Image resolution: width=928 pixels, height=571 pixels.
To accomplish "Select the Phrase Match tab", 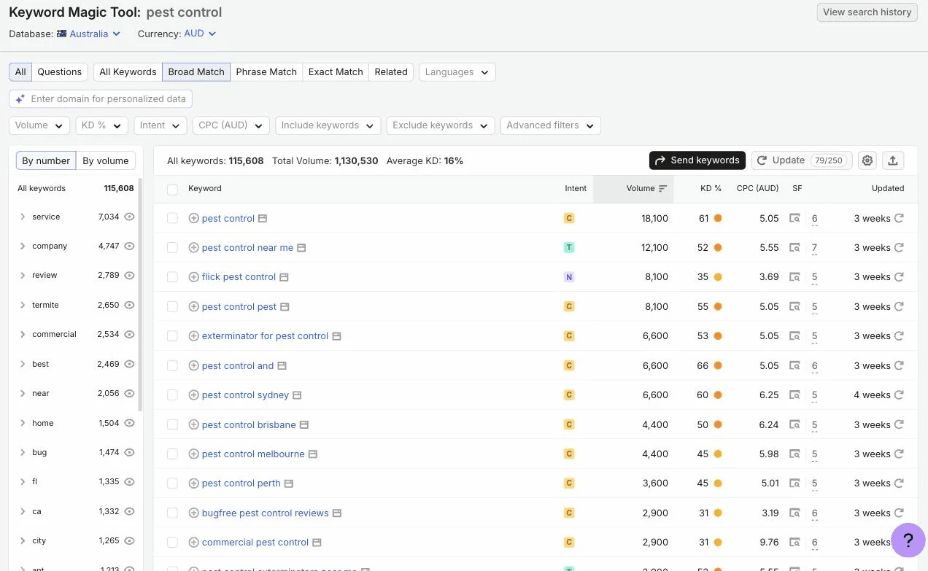I will [x=266, y=72].
